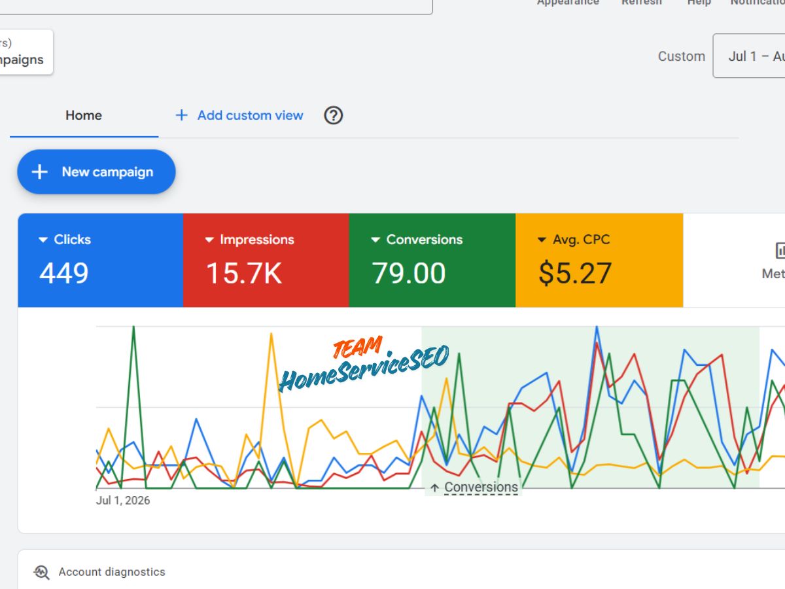Open the Avg. CPC metric dropdown
The image size is (785, 589).
click(574, 240)
